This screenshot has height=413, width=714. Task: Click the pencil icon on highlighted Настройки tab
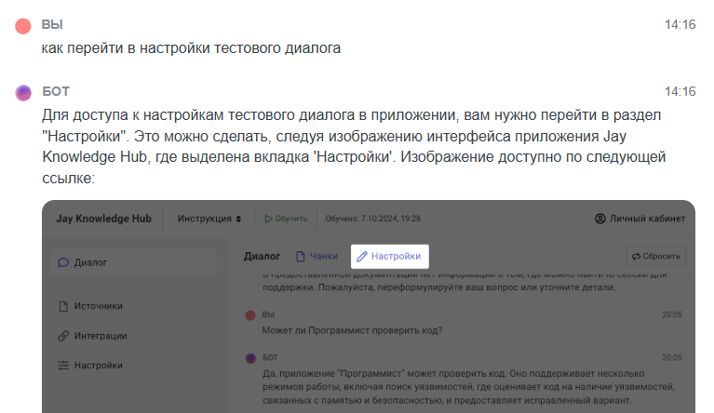click(362, 256)
